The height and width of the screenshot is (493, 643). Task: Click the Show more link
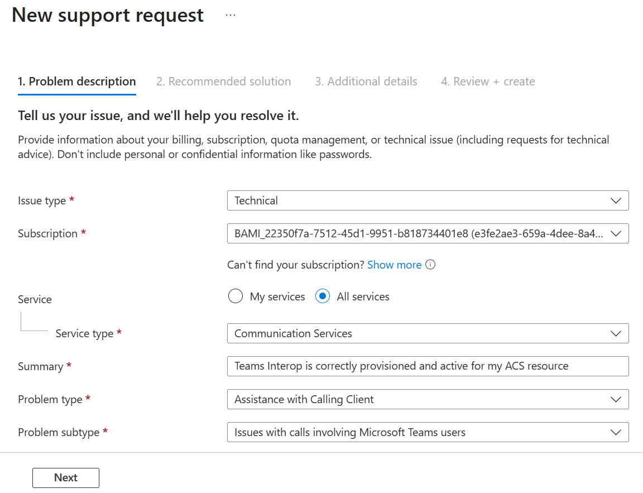[394, 264]
